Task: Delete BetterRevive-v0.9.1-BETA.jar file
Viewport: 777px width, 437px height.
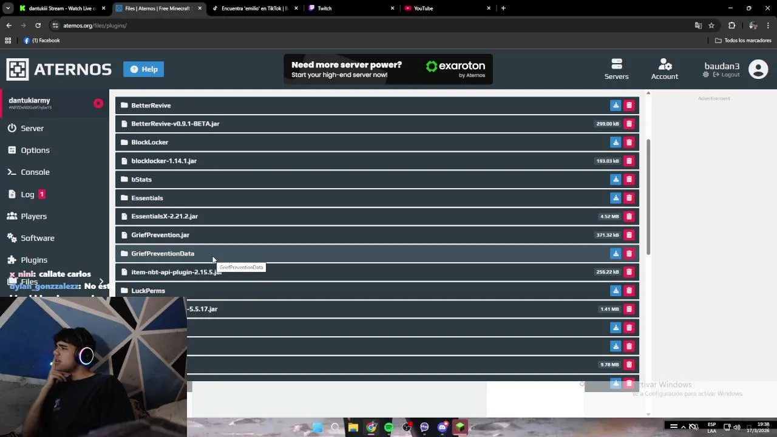Action: pyautogui.click(x=629, y=124)
